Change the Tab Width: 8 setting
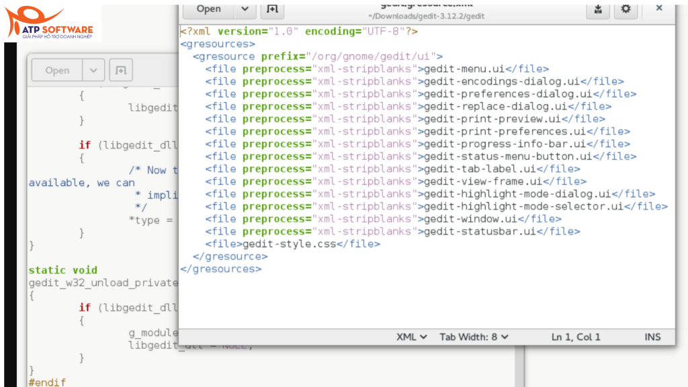Image resolution: width=688 pixels, height=387 pixels. [x=474, y=337]
